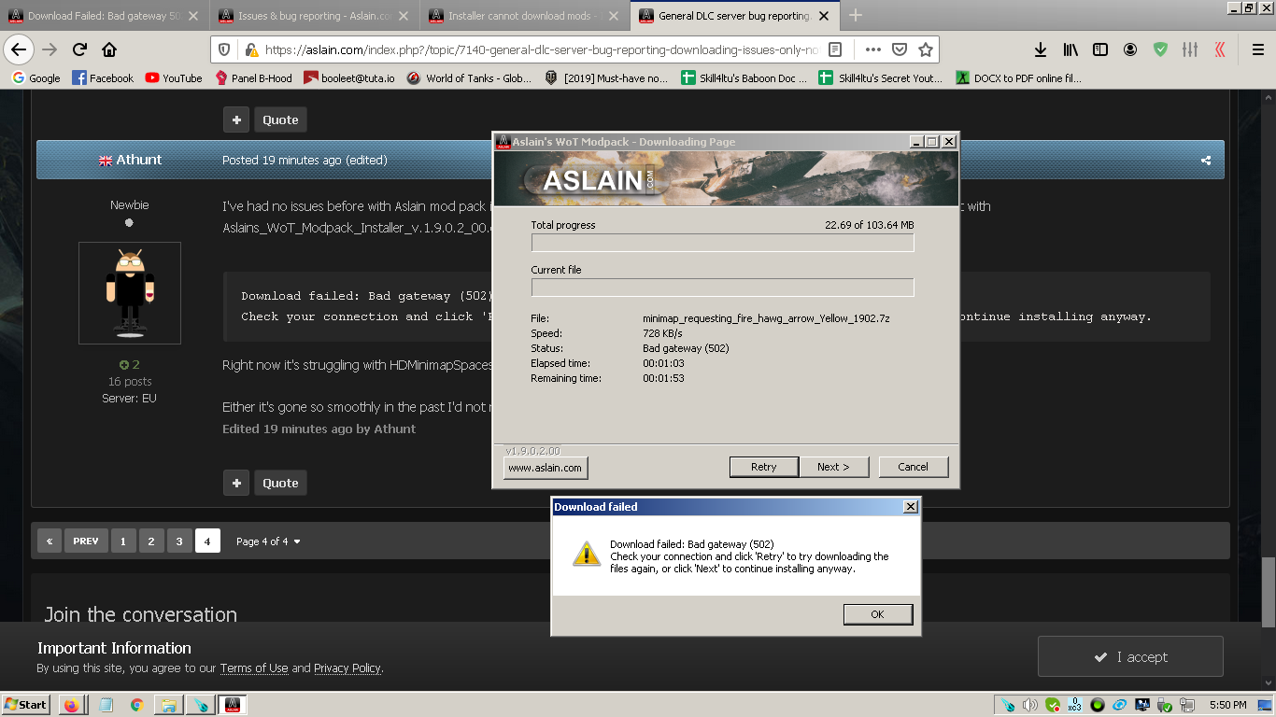The image size is (1276, 717).
Task: Go to page 3 of the topic
Action: [x=180, y=541]
